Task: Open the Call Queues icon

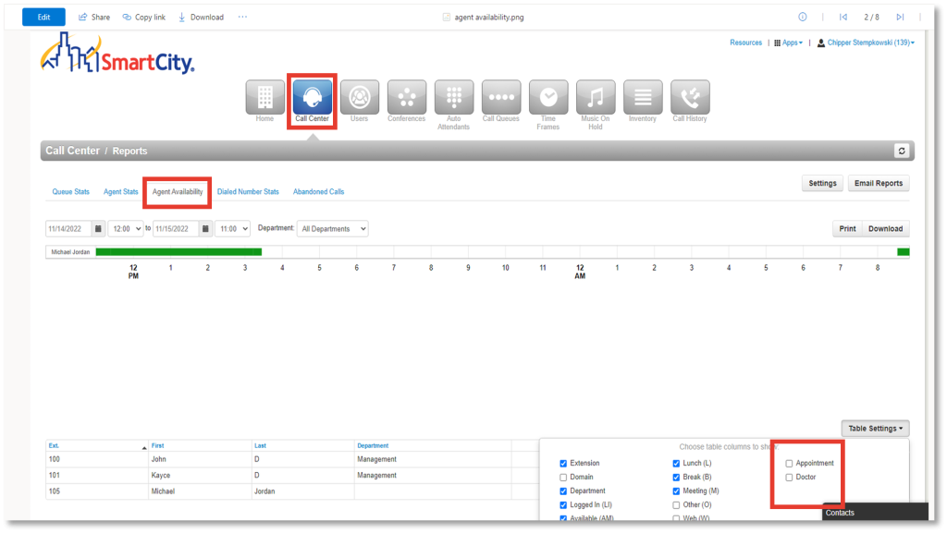Action: 500,98
